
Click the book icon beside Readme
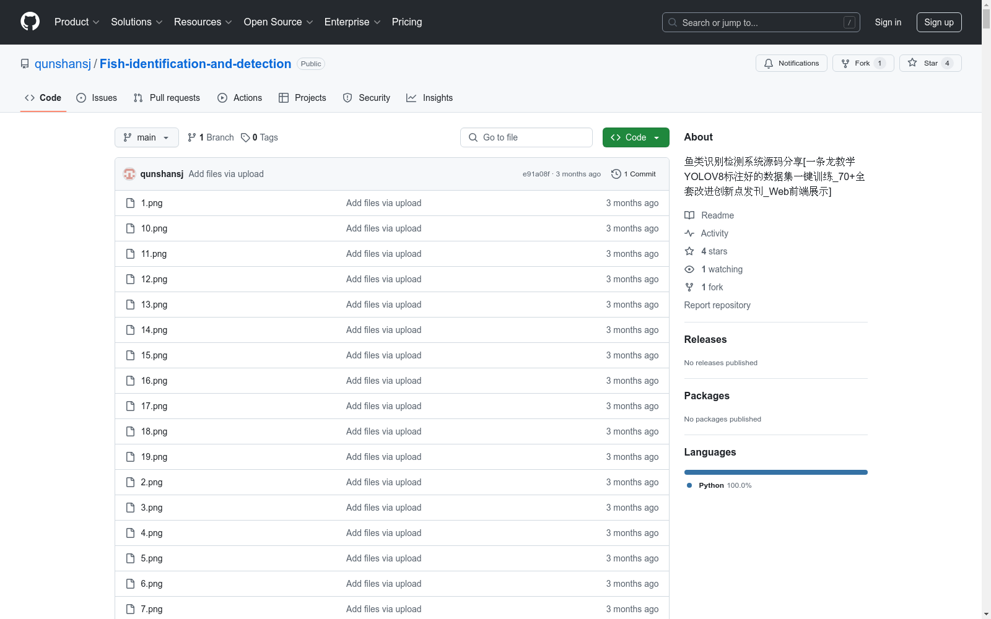pyautogui.click(x=689, y=215)
